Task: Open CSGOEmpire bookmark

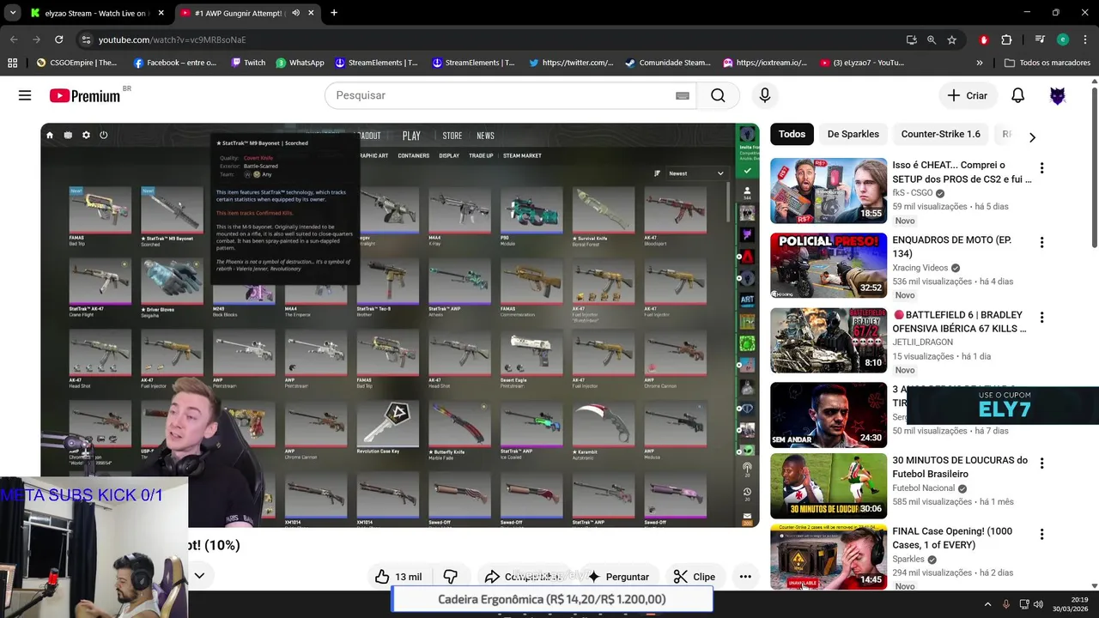Action: [x=77, y=63]
